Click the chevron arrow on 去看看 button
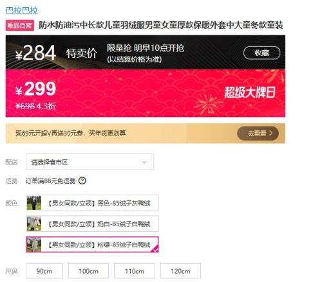 click(x=271, y=133)
